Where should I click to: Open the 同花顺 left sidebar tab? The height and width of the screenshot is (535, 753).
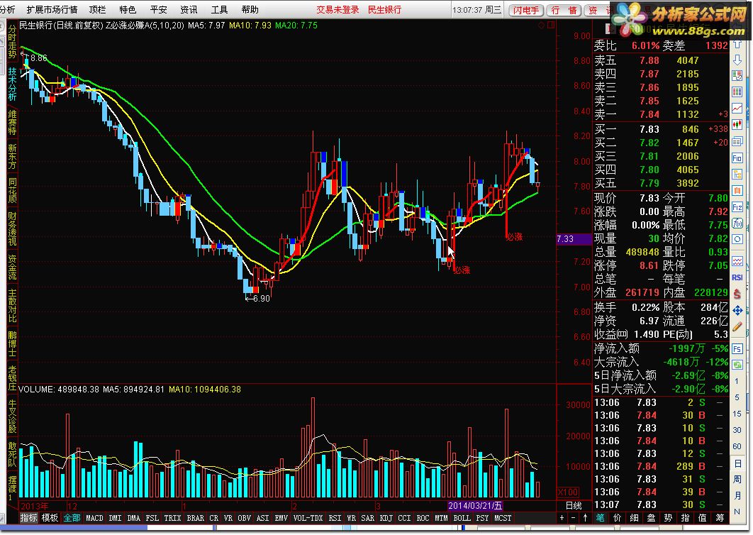(12, 191)
